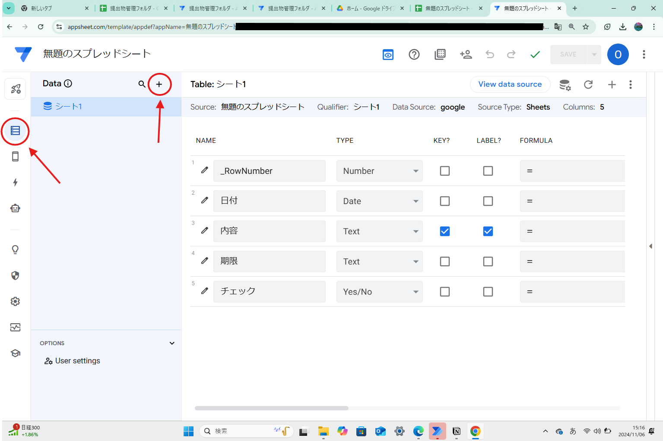Open the share app person-add icon
This screenshot has width=663, height=441.
[466, 54]
